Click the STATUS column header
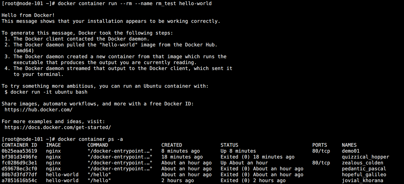 229,145
